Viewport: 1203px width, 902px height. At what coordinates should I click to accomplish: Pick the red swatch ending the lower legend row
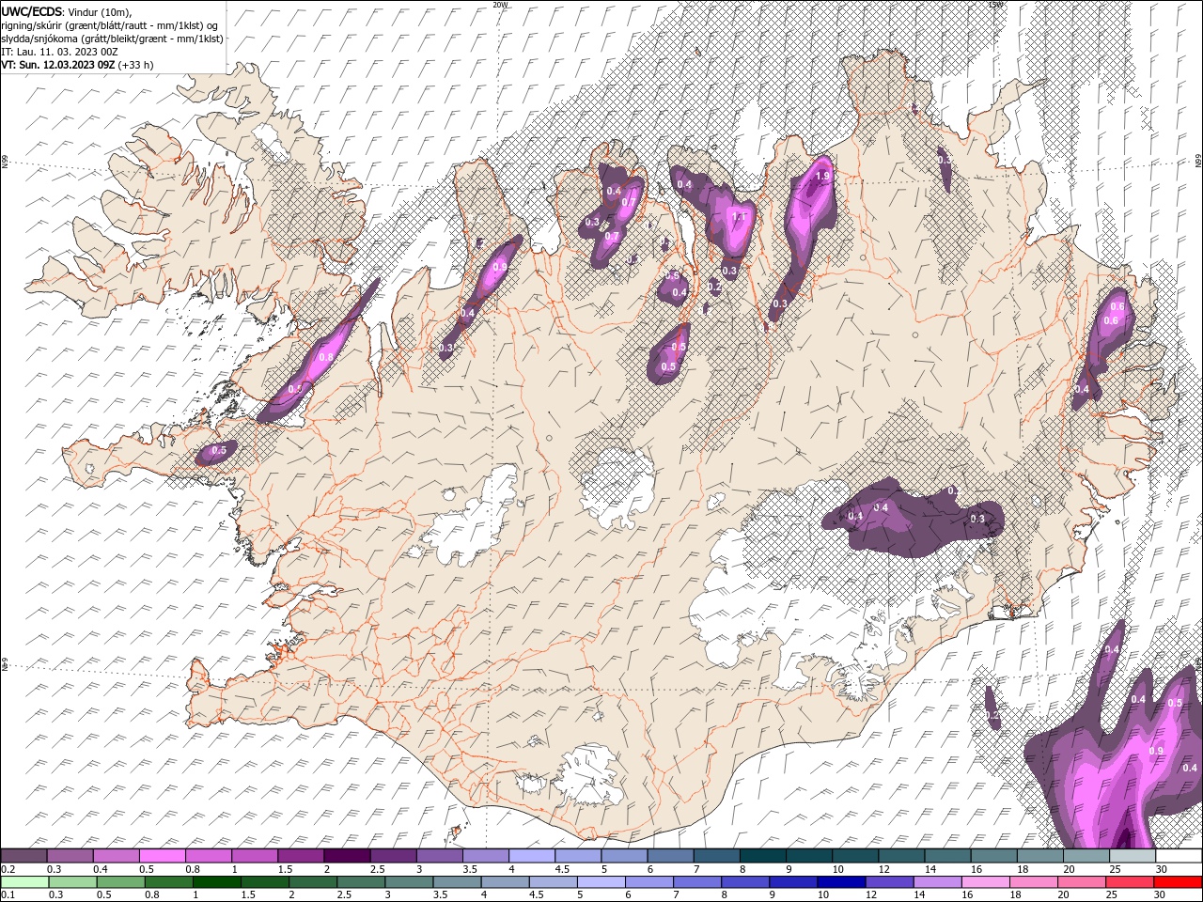[1179, 882]
